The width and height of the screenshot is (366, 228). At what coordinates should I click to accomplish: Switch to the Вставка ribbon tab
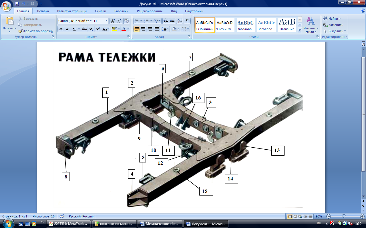[43, 11]
